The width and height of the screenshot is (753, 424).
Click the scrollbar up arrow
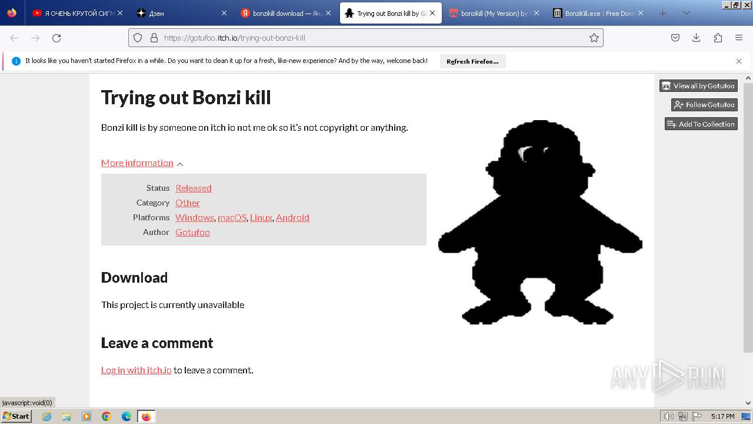tap(748, 78)
